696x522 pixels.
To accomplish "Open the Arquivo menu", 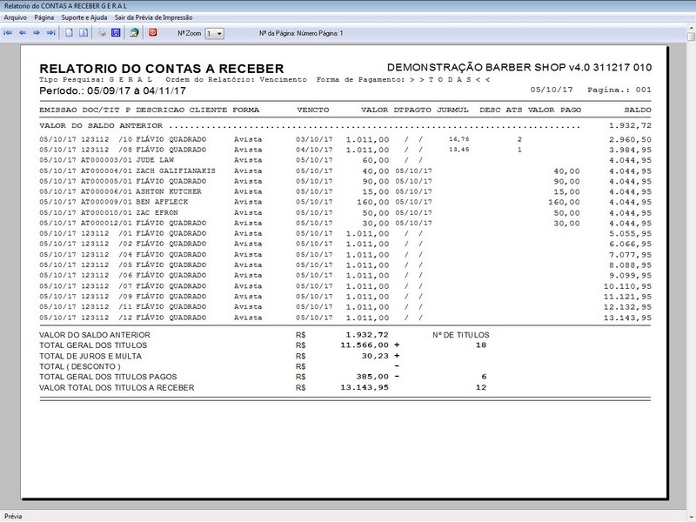I will 15,17.
